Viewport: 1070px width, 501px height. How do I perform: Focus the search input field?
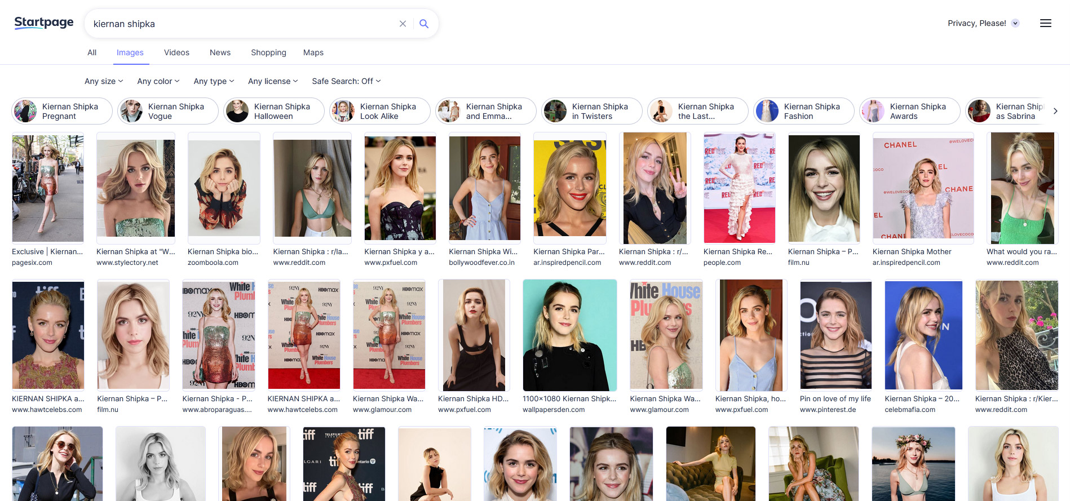(242, 24)
